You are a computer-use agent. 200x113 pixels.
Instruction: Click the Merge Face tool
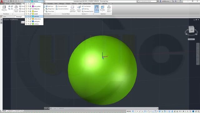click(50, 9)
